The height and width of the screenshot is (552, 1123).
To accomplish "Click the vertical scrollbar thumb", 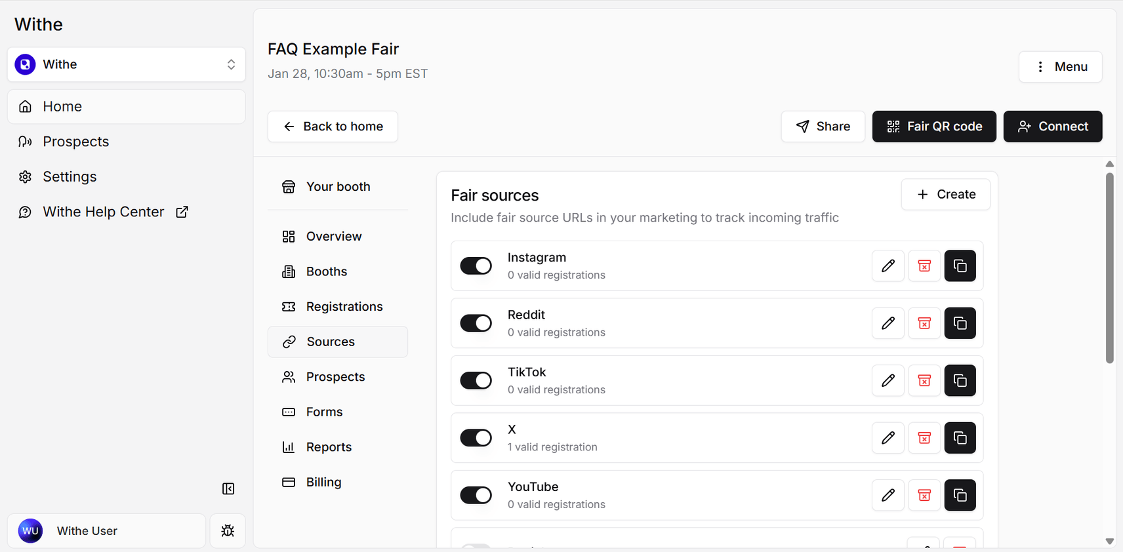I will coord(1110,267).
